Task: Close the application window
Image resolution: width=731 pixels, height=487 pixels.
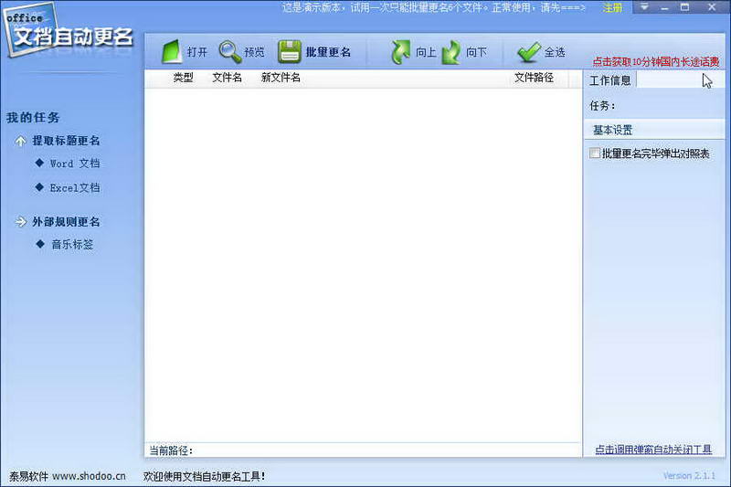Action: (x=712, y=7)
